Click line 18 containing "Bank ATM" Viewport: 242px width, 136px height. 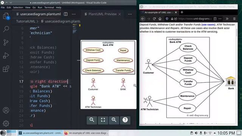point(50,86)
